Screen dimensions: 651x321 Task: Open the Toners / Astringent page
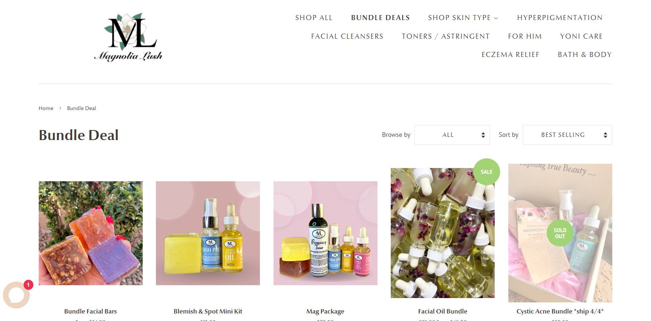[x=446, y=36]
